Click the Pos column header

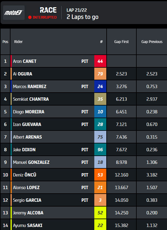pos(5,42)
